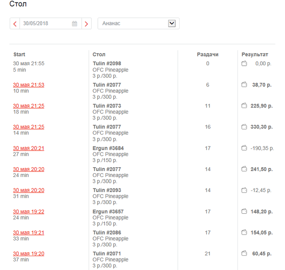
Task: Open the 30 мая 19:20 session link
Action: [28, 254]
